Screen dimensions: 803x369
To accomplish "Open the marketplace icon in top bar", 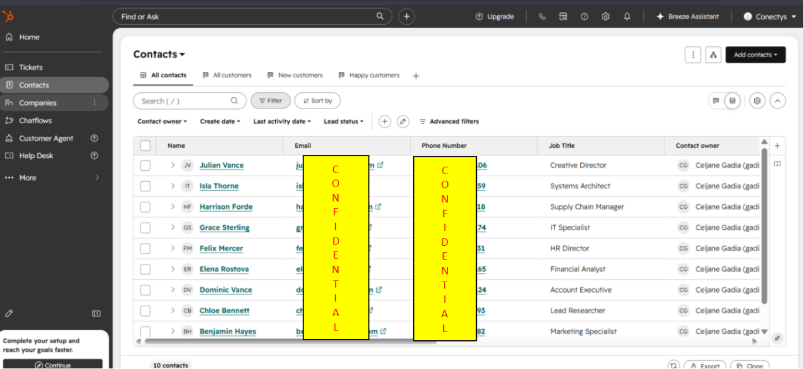I will pos(563,16).
